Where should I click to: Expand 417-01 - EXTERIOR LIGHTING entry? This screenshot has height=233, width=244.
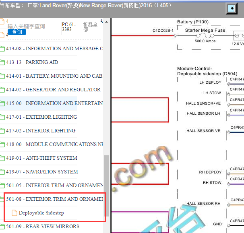[41, 117]
